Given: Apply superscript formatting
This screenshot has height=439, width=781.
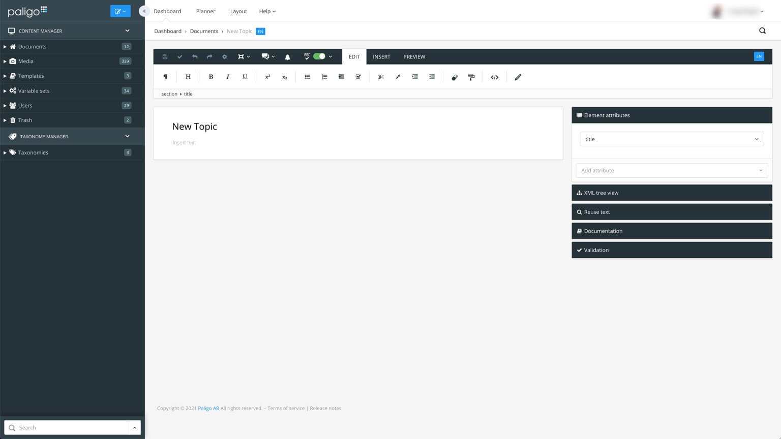Looking at the screenshot, I should (267, 77).
